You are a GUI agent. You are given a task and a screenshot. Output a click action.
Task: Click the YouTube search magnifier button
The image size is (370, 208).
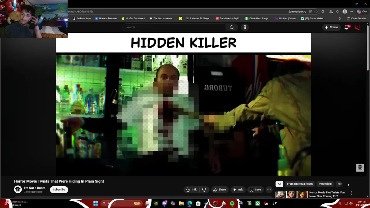232,27
